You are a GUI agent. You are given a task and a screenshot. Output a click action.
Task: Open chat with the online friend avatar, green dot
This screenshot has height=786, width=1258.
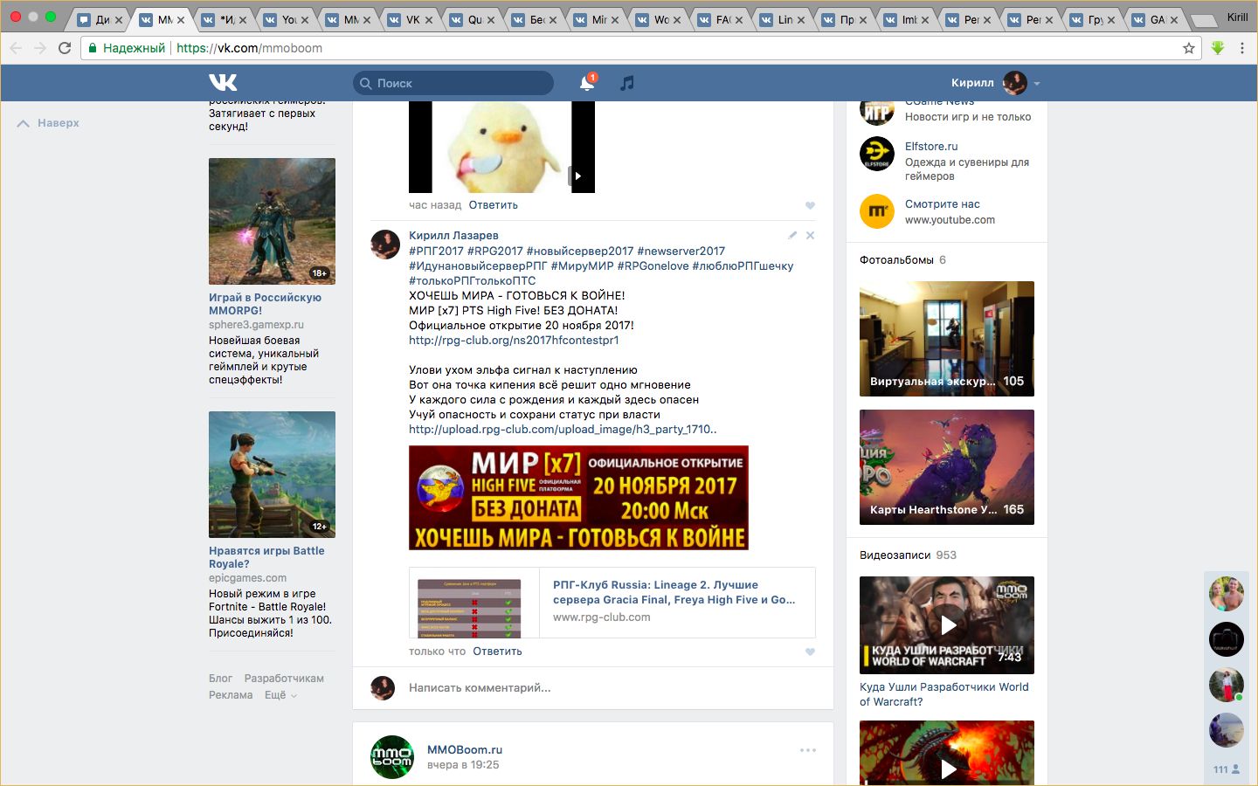coord(1226,685)
